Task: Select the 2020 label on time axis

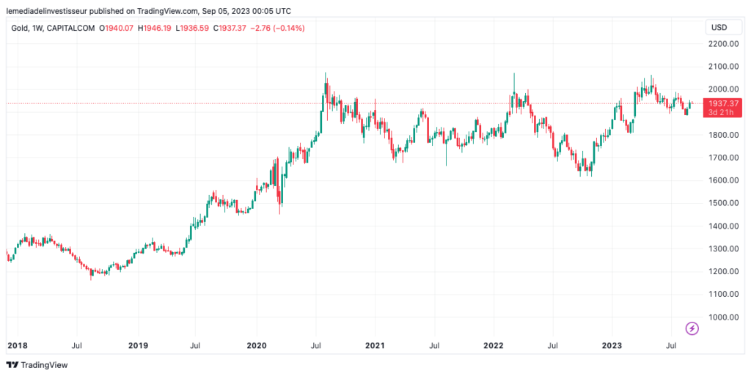Action: click(257, 344)
